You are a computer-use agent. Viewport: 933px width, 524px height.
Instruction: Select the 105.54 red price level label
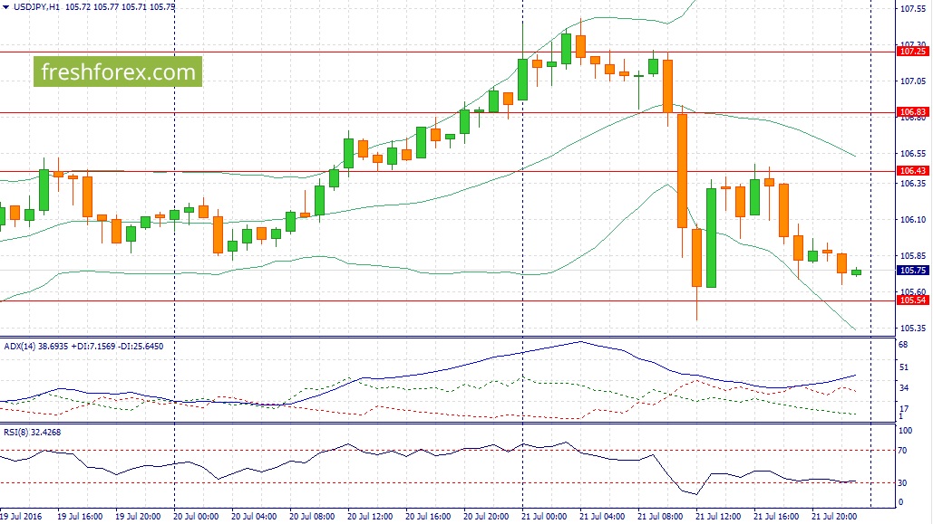[x=912, y=300]
